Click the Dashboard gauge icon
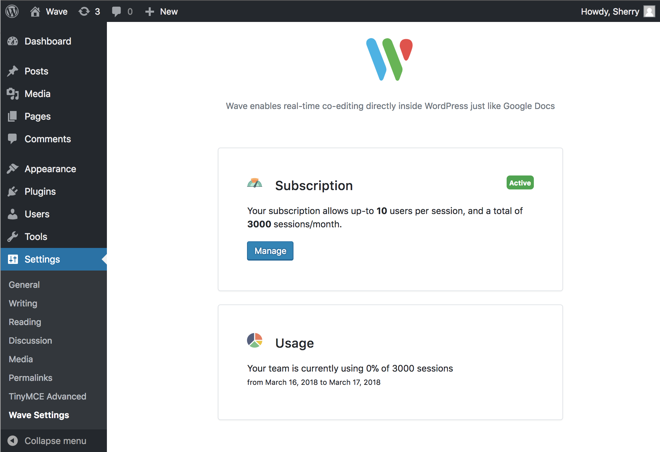The width and height of the screenshot is (660, 452). (13, 41)
